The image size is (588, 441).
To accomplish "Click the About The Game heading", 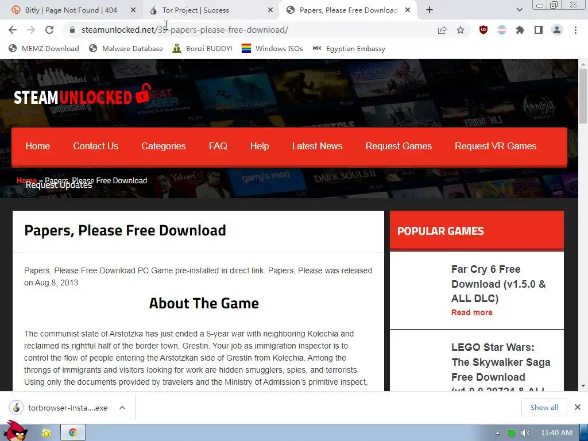I will 204,303.
